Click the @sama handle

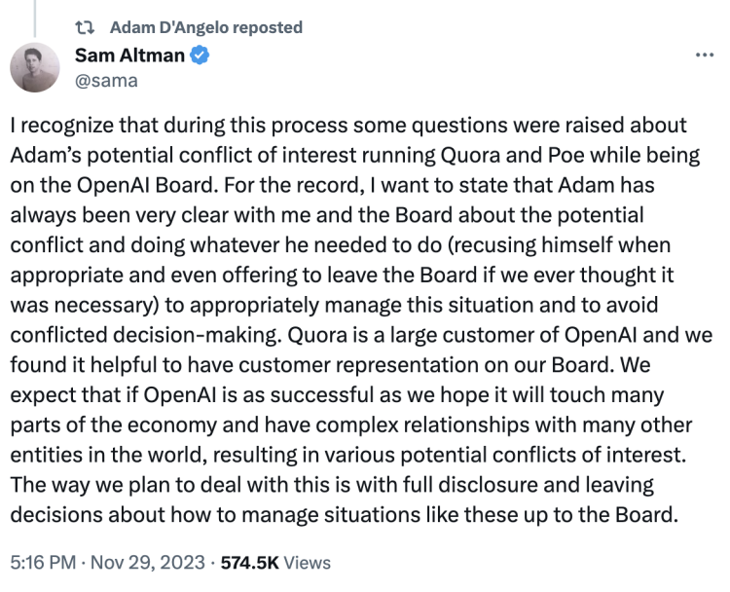tap(106, 81)
